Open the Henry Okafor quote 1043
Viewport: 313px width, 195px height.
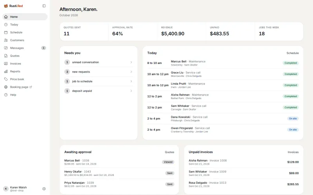pos(119,173)
